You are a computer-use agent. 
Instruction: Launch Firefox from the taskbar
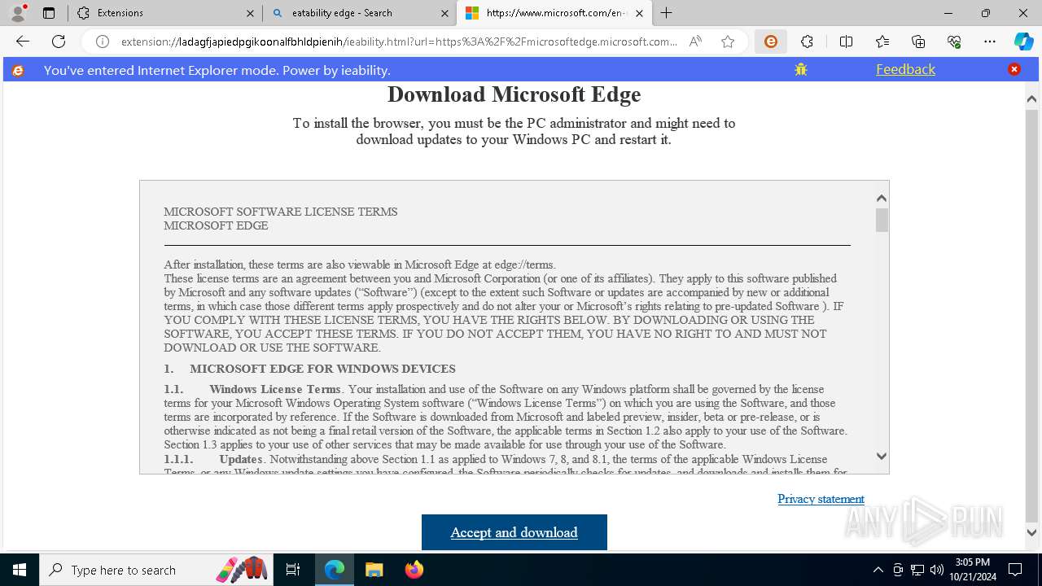click(414, 570)
